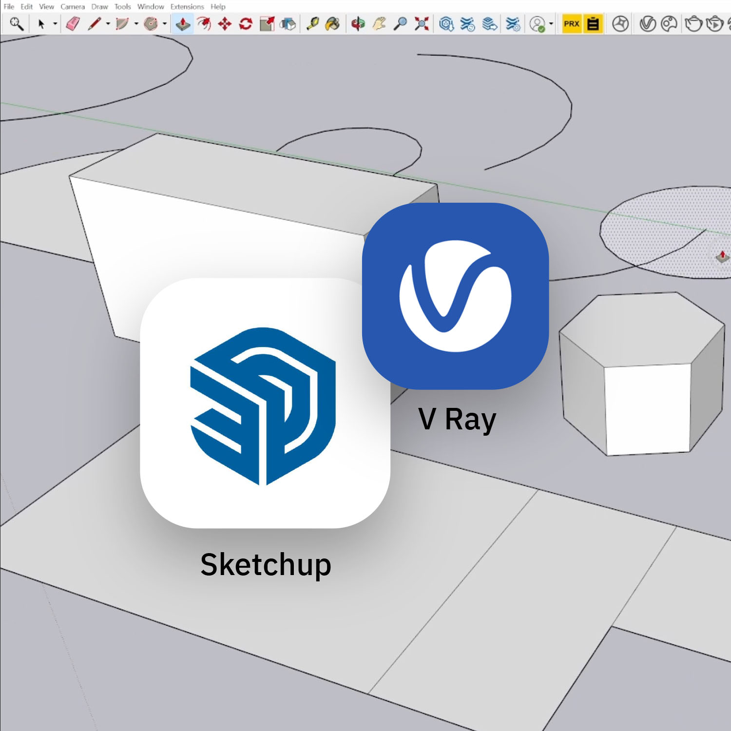Screen dimensions: 731x731
Task: Choose the Paint Bucket tool
Action: pos(333,23)
